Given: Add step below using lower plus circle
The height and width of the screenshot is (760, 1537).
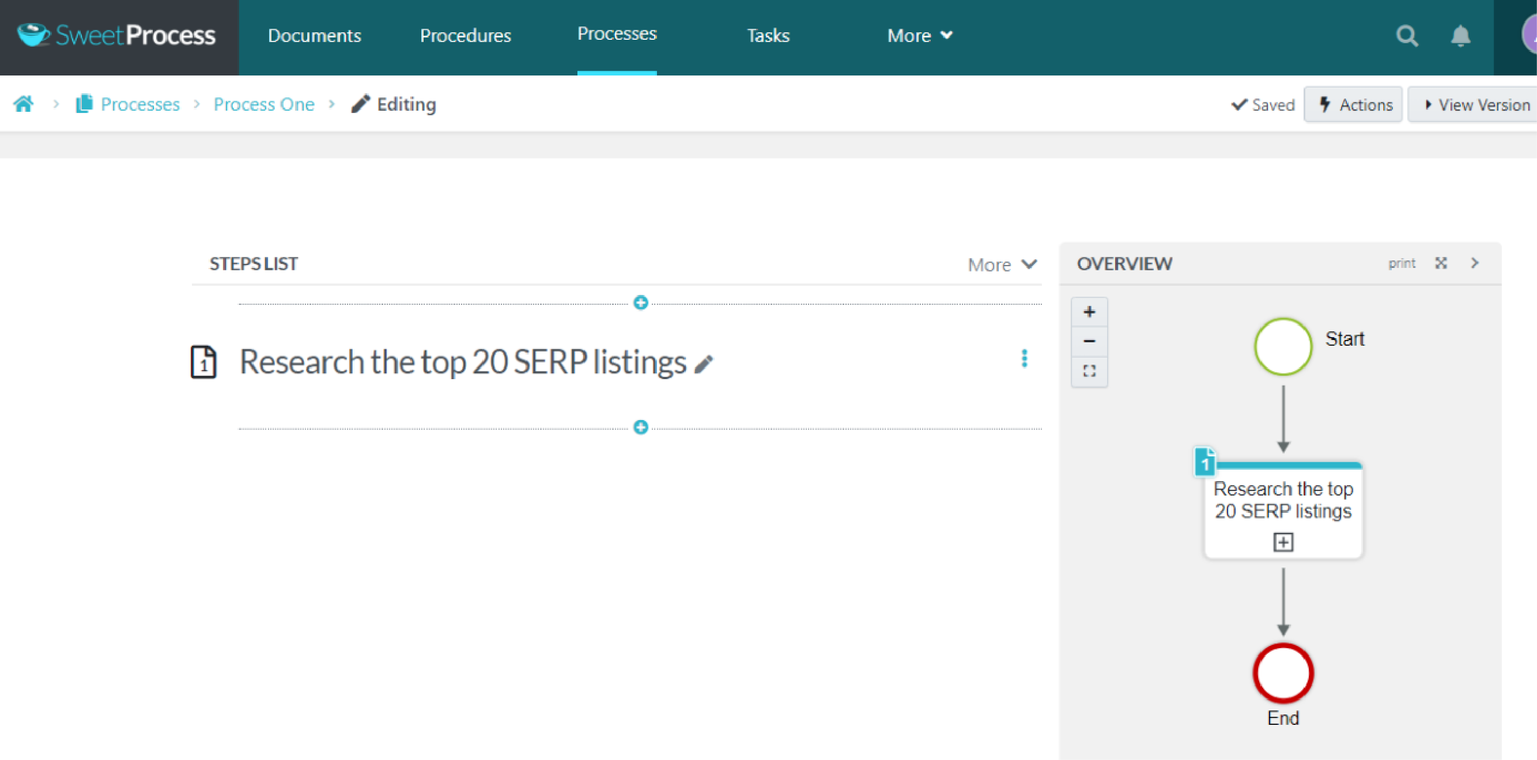Looking at the screenshot, I should (x=641, y=427).
